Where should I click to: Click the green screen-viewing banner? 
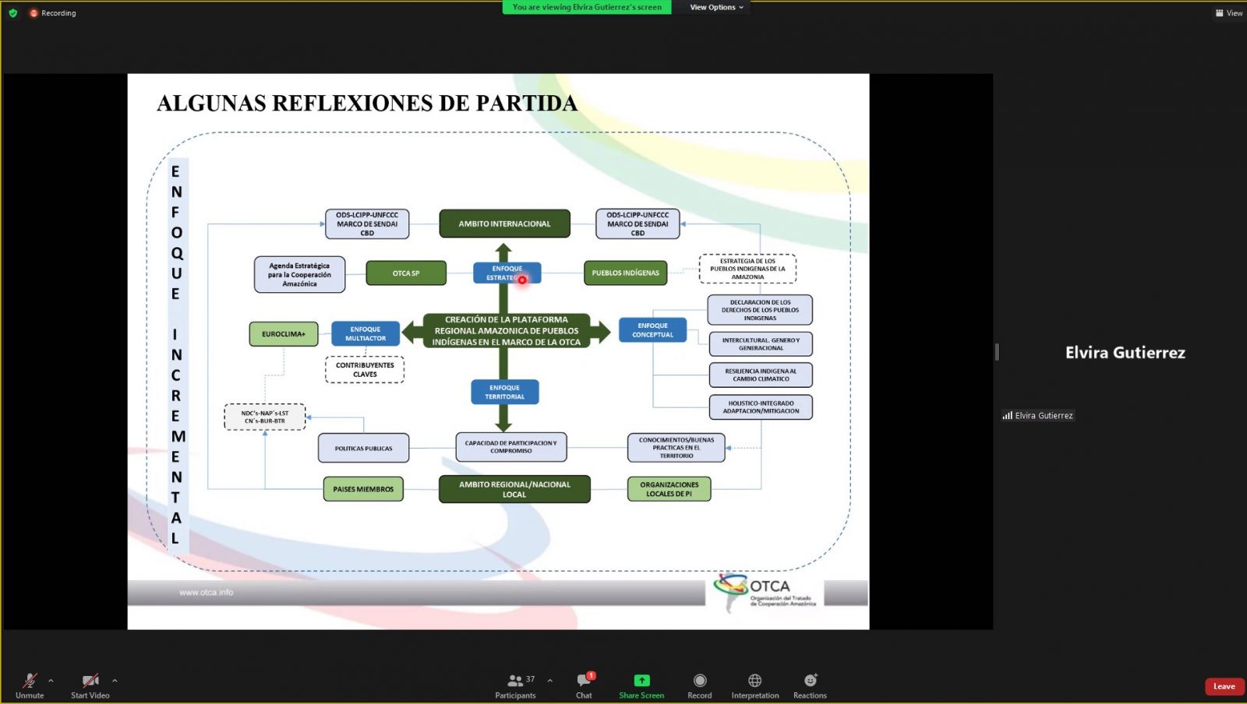tap(586, 7)
